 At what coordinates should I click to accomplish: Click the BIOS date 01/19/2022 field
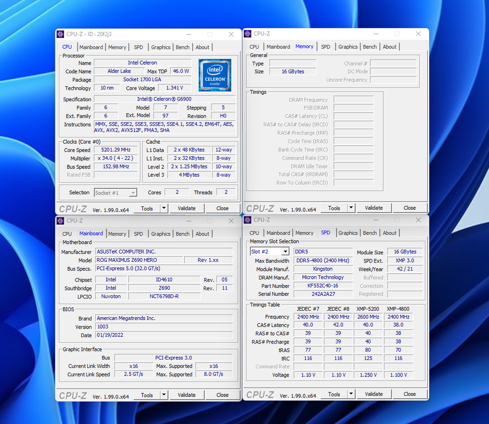(x=164, y=335)
